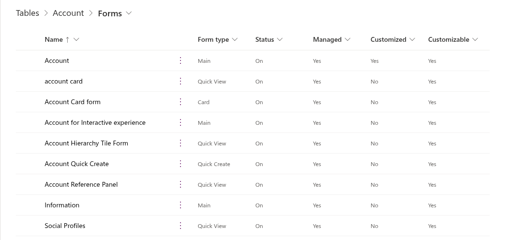Open Account Reference Panel form
Screen dimensions: 505x240
point(81,184)
